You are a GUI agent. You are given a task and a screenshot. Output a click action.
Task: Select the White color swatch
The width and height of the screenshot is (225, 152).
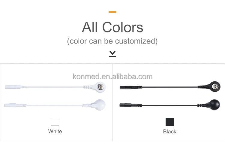pyautogui.click(x=55, y=122)
